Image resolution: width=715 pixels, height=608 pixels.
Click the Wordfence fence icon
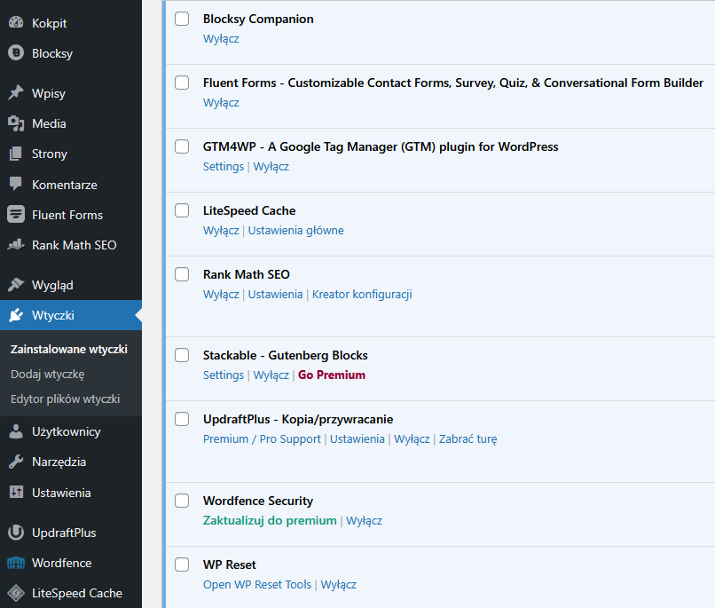16,563
